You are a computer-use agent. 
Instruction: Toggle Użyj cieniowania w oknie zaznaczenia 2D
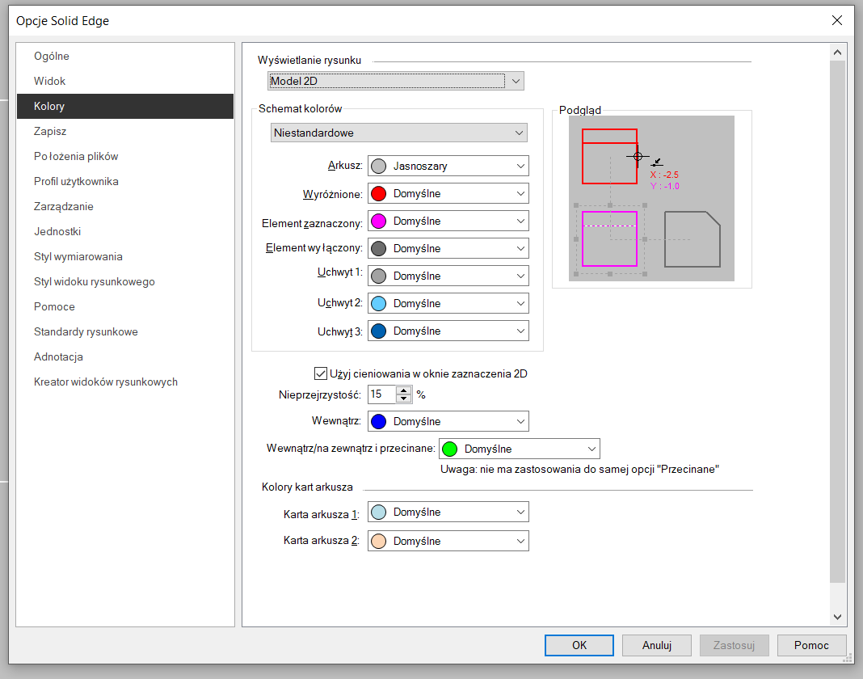click(x=321, y=374)
